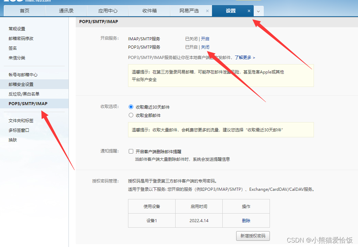
Task: Click the 启用时间 column header
Action: (199, 206)
